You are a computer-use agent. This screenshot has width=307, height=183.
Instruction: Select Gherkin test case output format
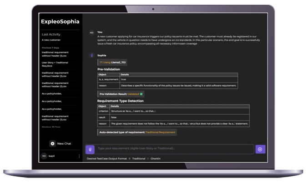coord(148,159)
